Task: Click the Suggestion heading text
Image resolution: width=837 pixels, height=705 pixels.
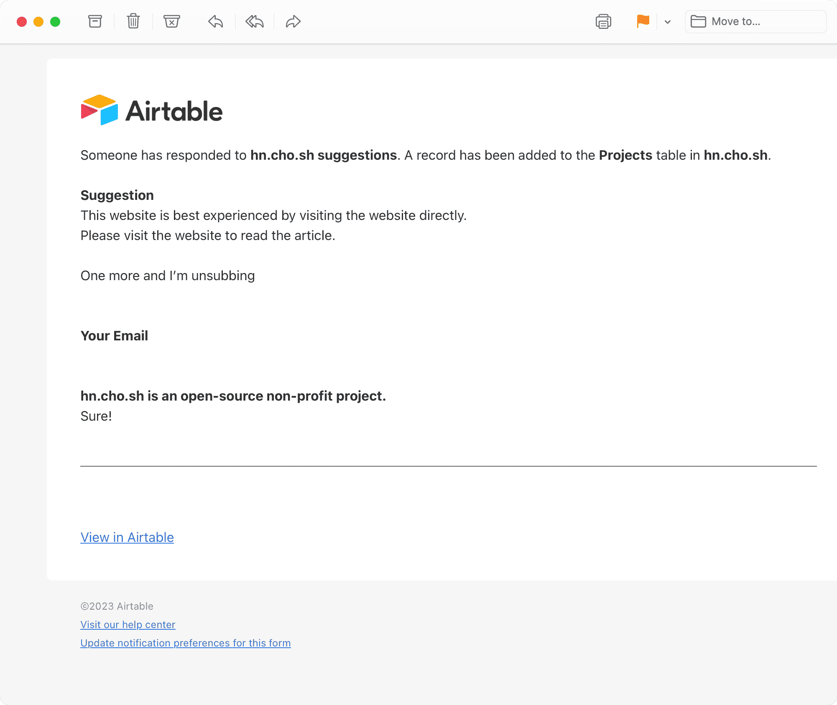Action: click(x=117, y=195)
